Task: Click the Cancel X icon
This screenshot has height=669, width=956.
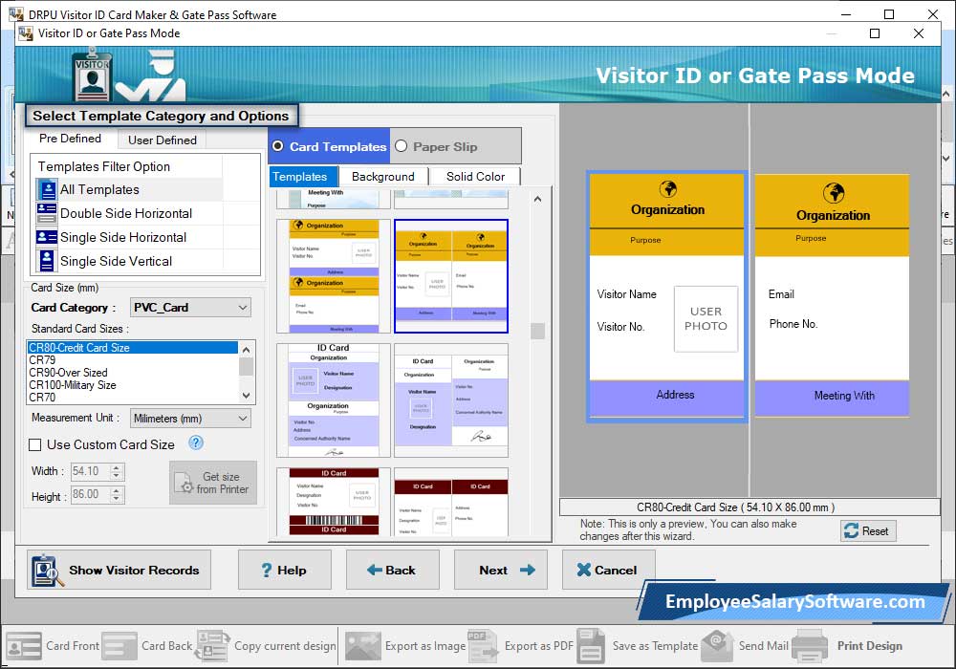Action: click(583, 571)
